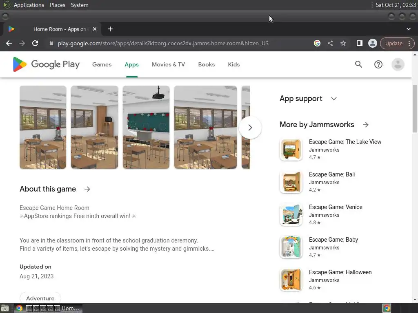Bookmark this page with the star icon

[343, 43]
